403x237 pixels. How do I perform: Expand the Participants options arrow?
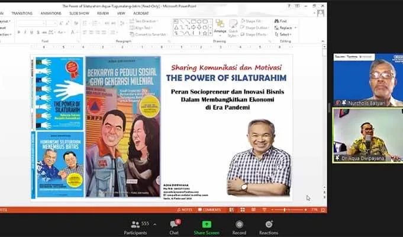point(154,225)
